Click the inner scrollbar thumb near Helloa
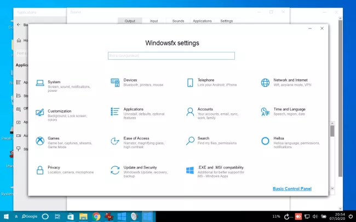The image size is (356, 222). (x=332, y=131)
